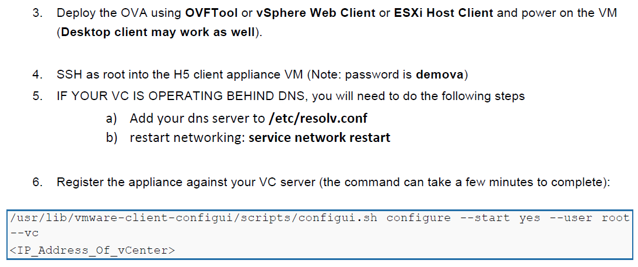Click the word configure in the command
Image resolution: width=638 pixels, height=267 pixels.
pos(419,218)
